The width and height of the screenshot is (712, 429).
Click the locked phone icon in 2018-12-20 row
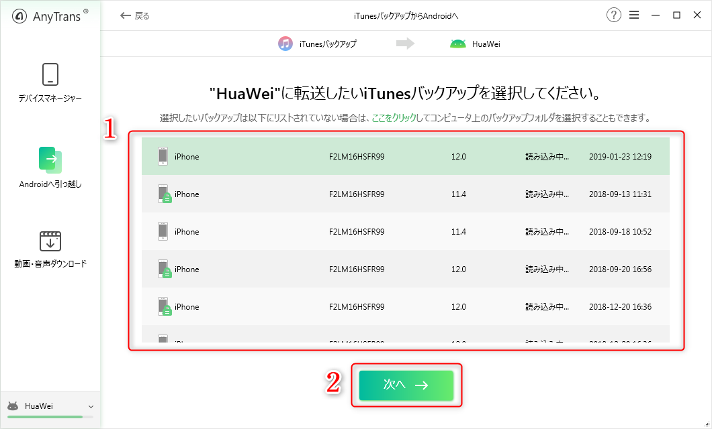pos(165,307)
